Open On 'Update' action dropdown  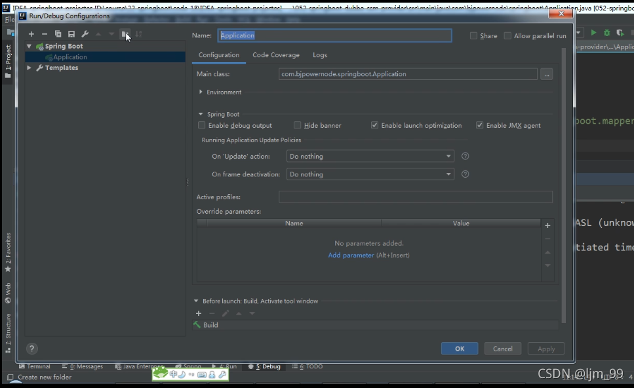(x=370, y=156)
